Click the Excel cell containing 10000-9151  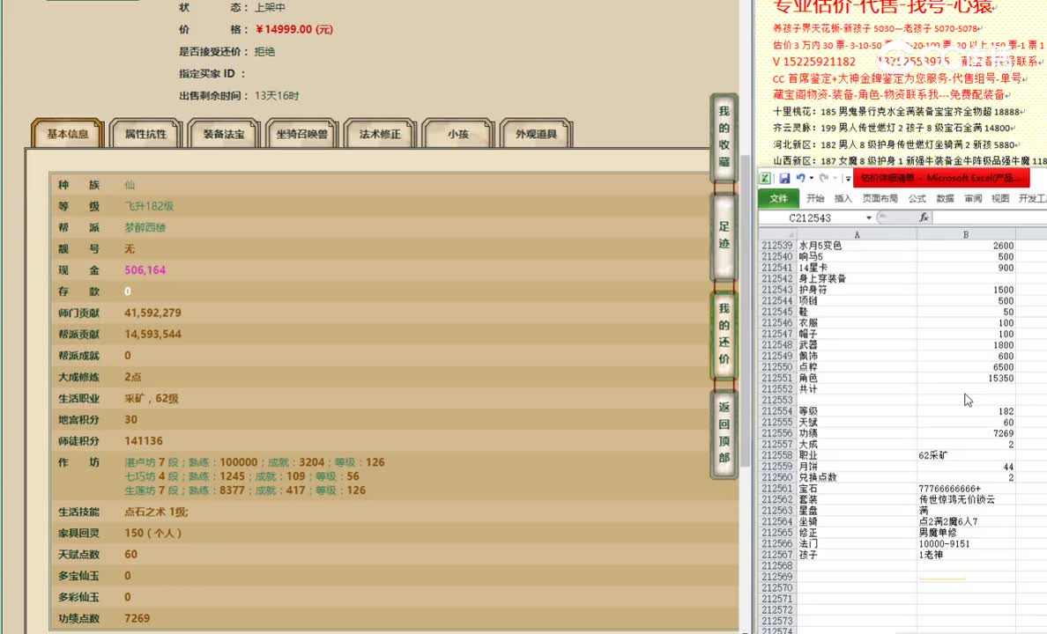coord(966,544)
